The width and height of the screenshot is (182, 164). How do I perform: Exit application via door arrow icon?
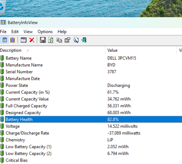point(84,40)
